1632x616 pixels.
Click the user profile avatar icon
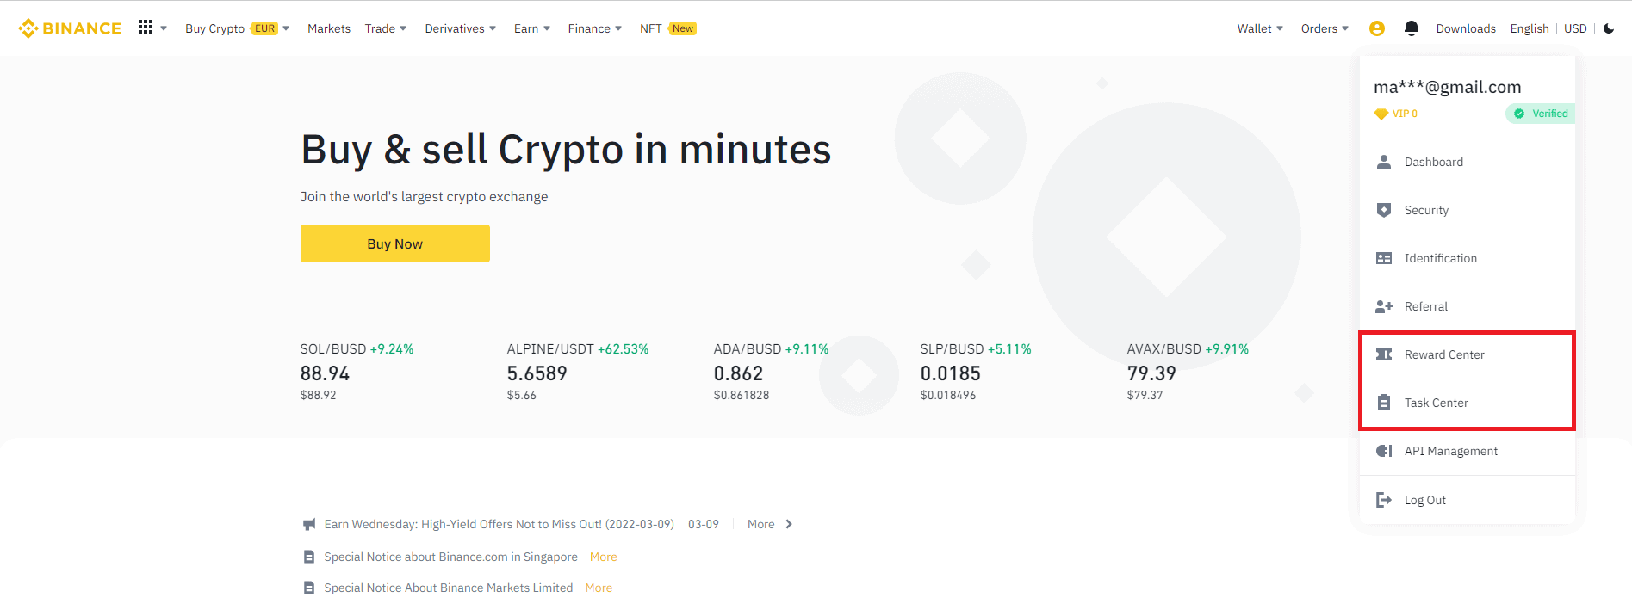1376,28
